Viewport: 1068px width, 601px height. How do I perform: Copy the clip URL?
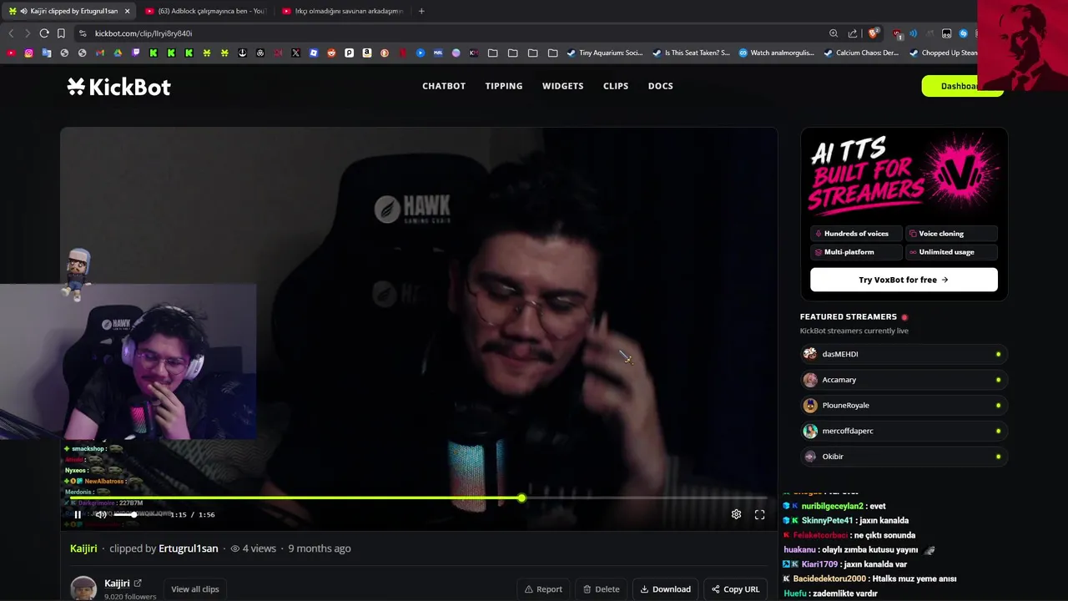(735, 589)
